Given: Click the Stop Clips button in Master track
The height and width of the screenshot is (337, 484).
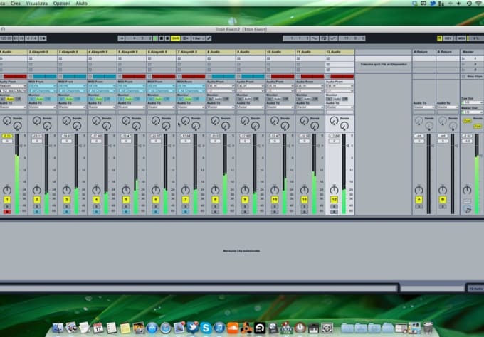Looking at the screenshot, I should pos(472,76).
